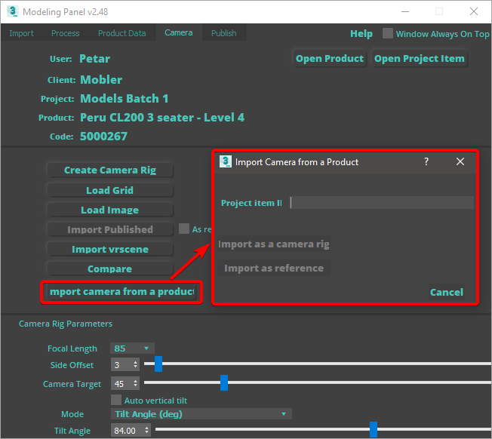The image size is (492, 439).
Task: Click the Camera Target slider handle
Action: pos(224,383)
